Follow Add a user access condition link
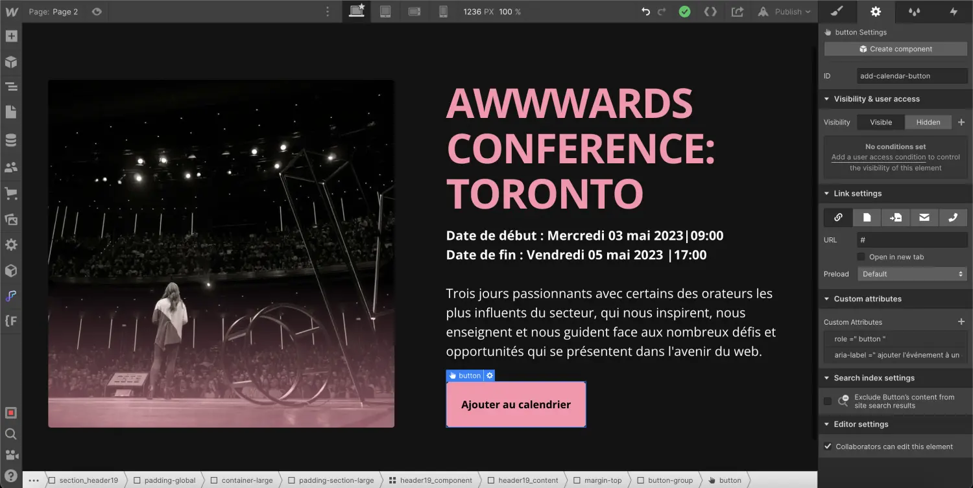 878,157
